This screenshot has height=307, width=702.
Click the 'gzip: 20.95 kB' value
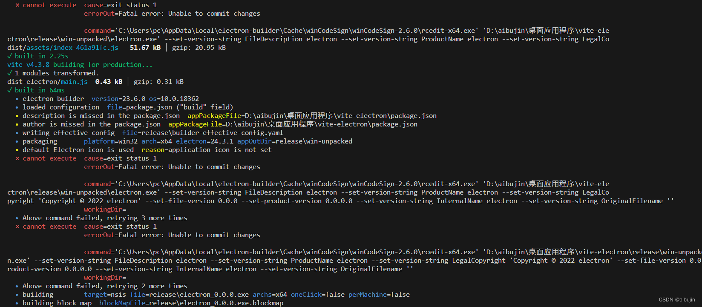[x=199, y=48]
